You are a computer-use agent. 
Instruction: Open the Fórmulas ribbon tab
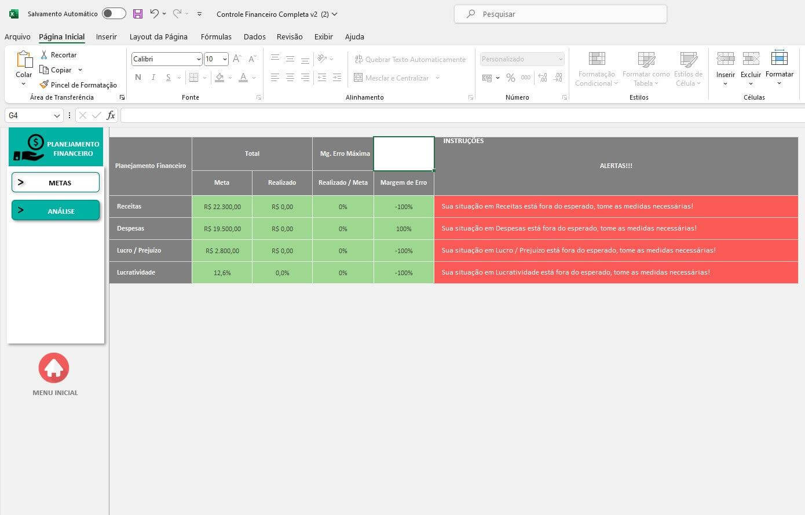(216, 36)
